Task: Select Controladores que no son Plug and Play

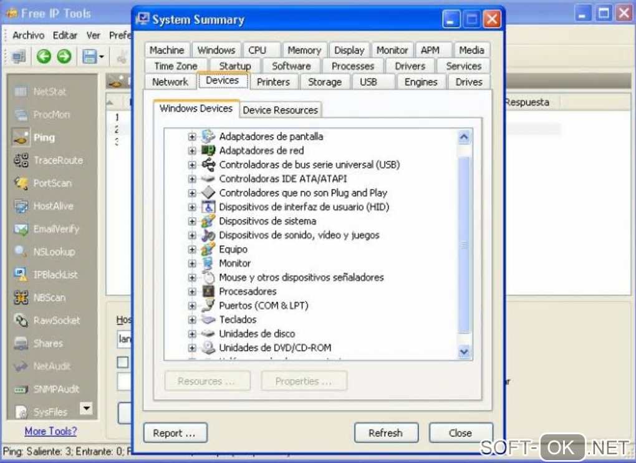Action: (303, 193)
